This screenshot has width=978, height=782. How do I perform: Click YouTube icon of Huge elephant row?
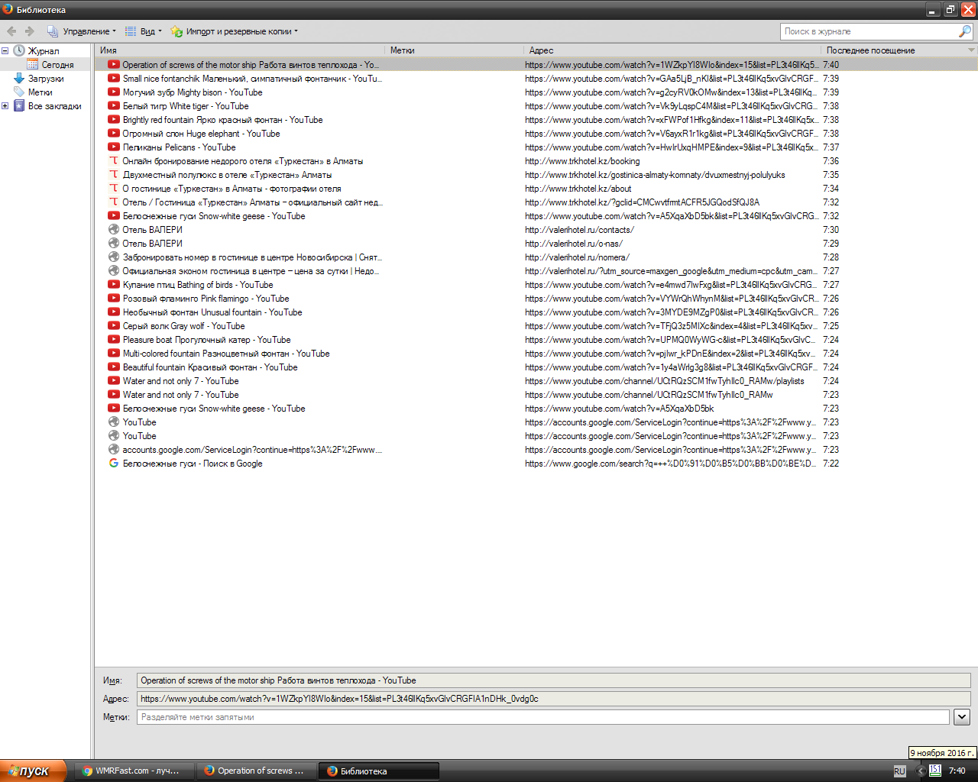114,134
